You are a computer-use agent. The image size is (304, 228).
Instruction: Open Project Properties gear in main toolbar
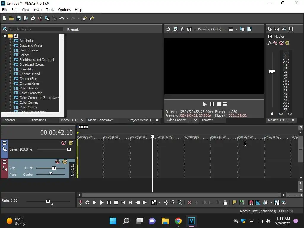pos(33,18)
